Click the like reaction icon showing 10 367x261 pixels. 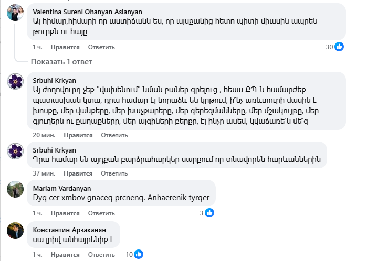[139, 254]
